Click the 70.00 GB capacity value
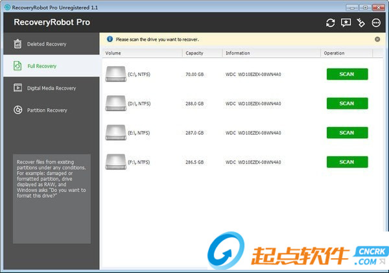 coord(194,74)
